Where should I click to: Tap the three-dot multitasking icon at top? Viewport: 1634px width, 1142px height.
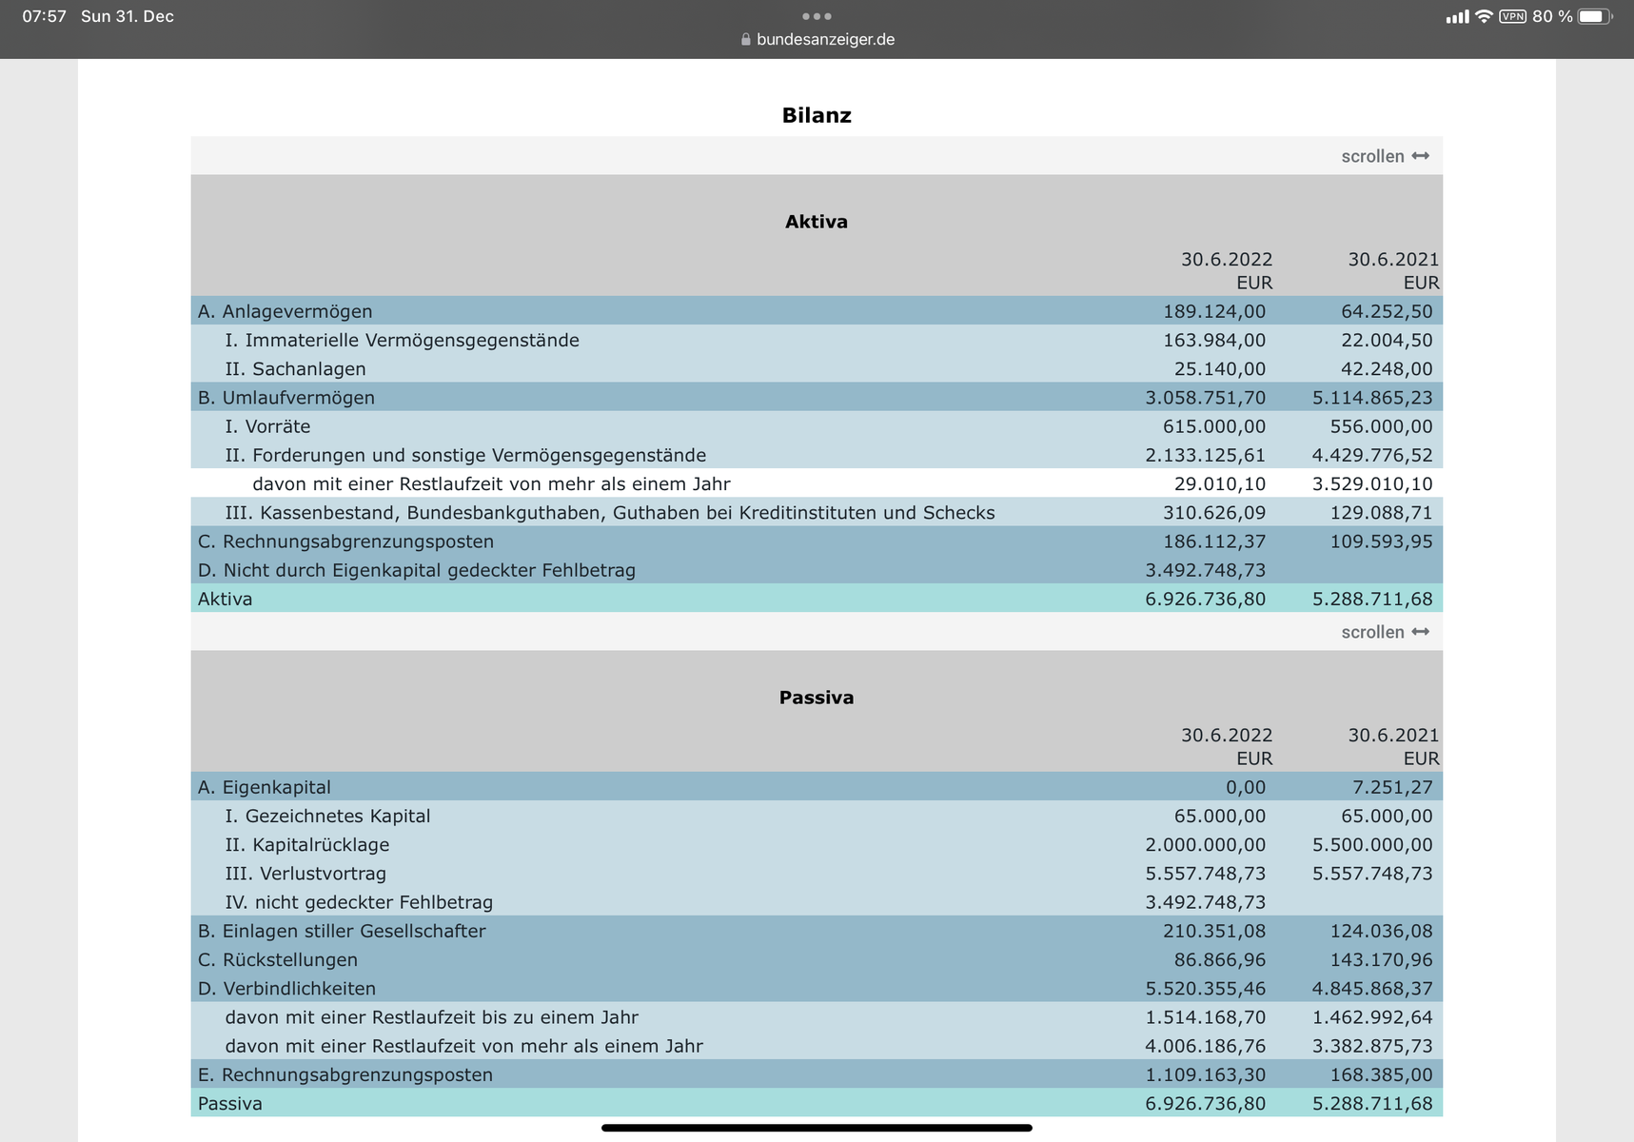817,16
